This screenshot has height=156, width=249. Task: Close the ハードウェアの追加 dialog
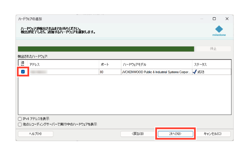tap(227, 19)
